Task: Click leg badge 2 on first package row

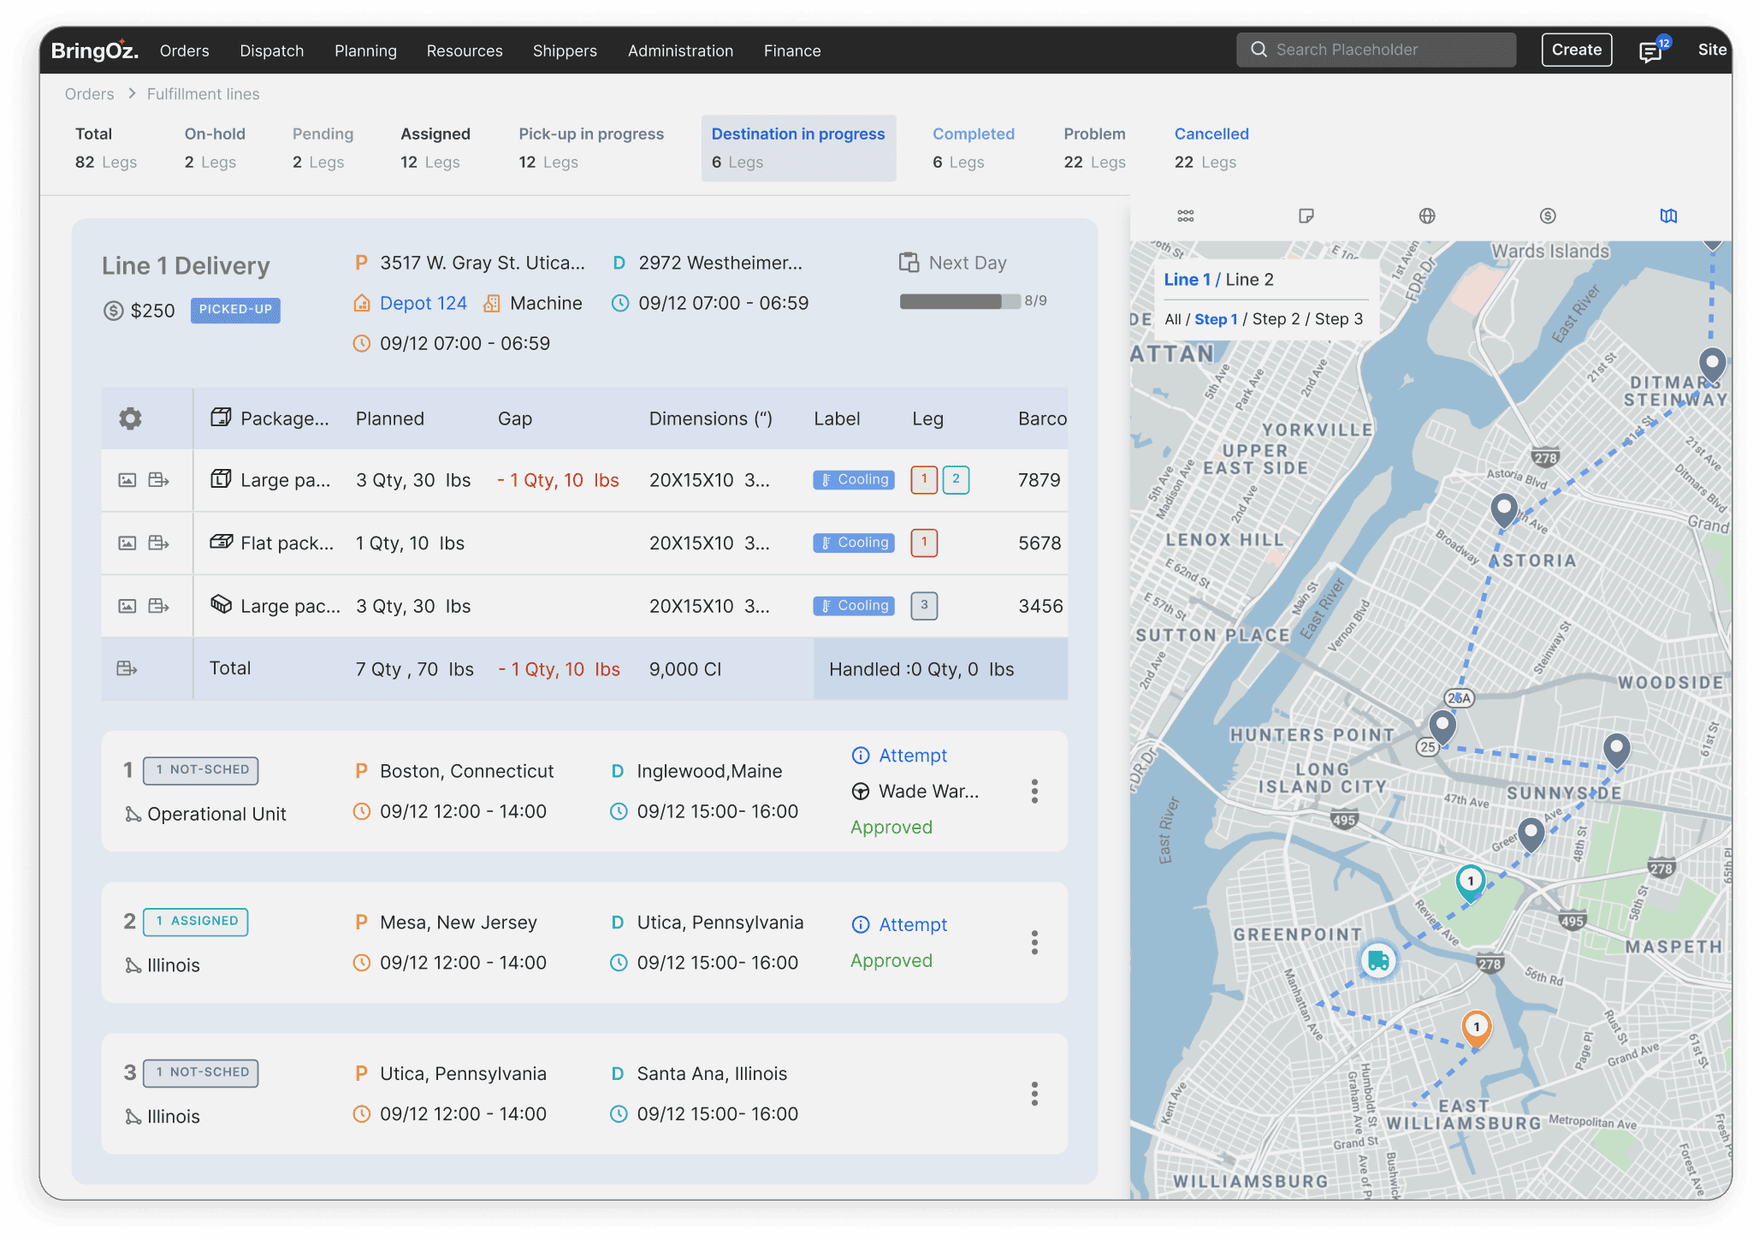Action: [956, 480]
